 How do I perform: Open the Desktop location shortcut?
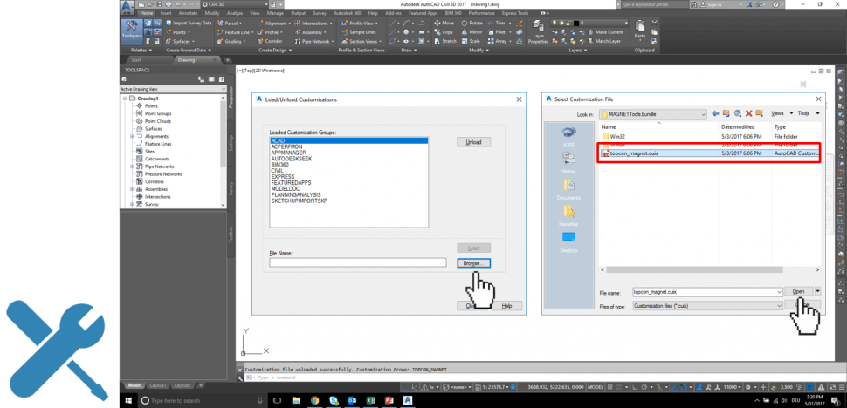pos(568,241)
